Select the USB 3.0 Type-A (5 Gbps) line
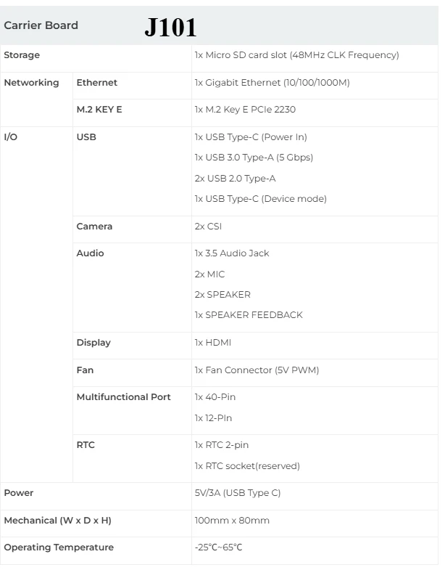Image resolution: width=445 pixels, height=570 pixels. coord(254,158)
